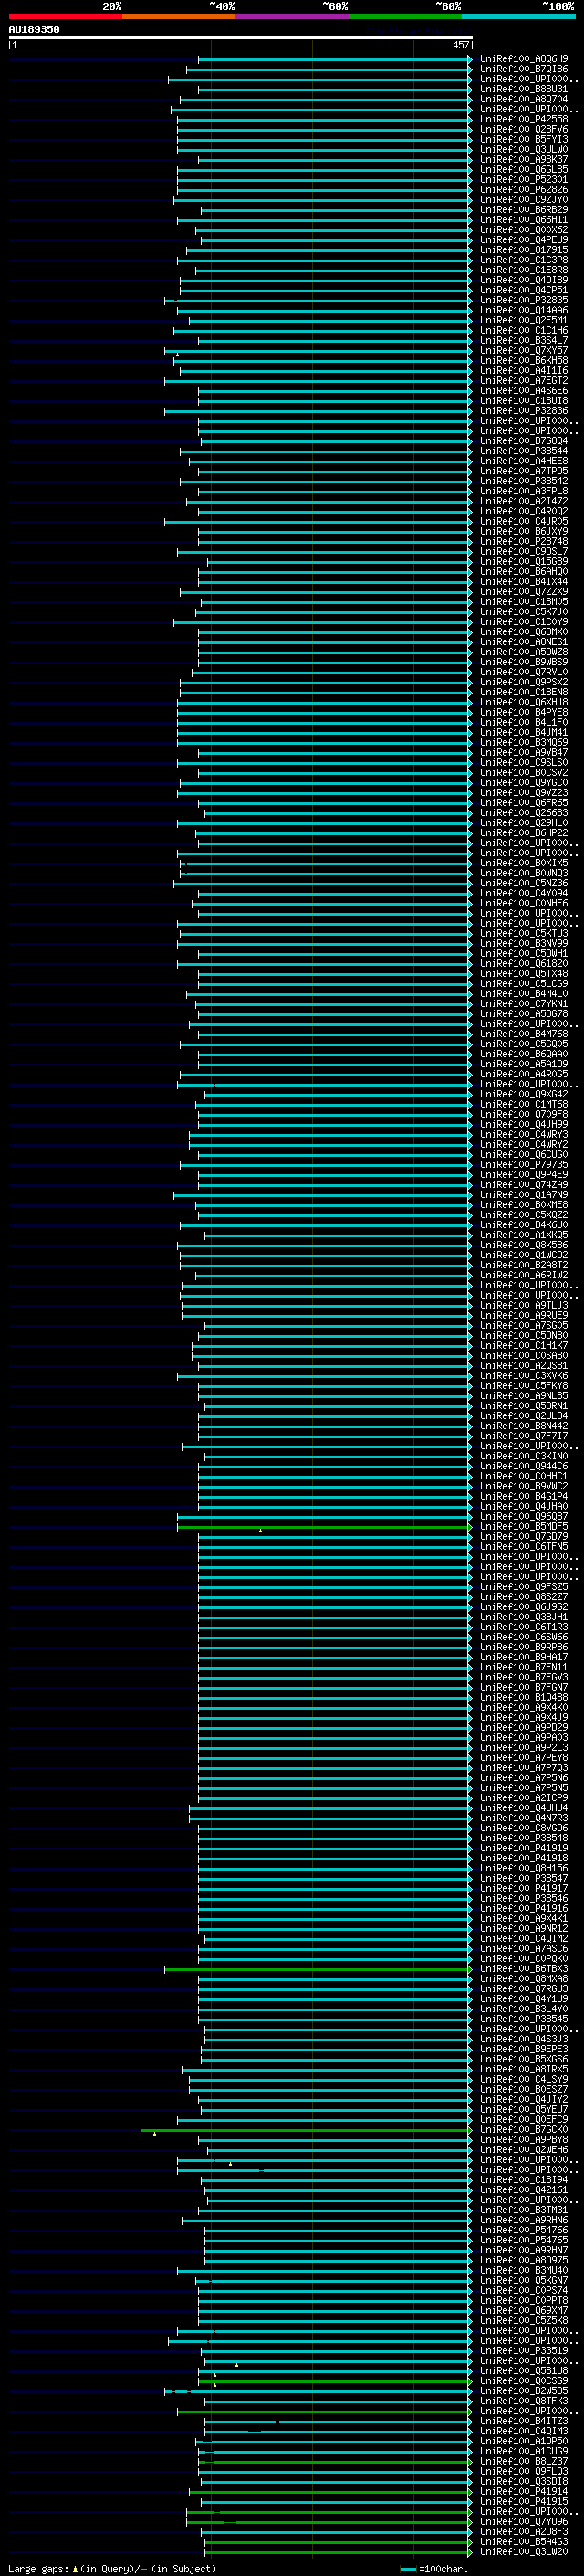Open hit UniRef100_A8Q6H9
This screenshot has width=584, height=2576.
tap(523, 59)
